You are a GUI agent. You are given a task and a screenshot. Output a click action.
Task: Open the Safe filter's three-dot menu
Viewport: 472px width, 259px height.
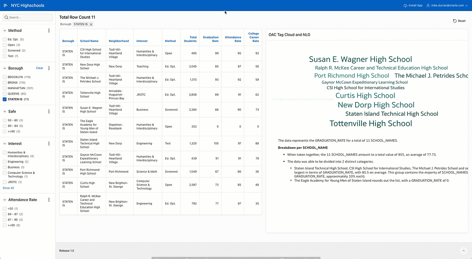click(x=49, y=111)
